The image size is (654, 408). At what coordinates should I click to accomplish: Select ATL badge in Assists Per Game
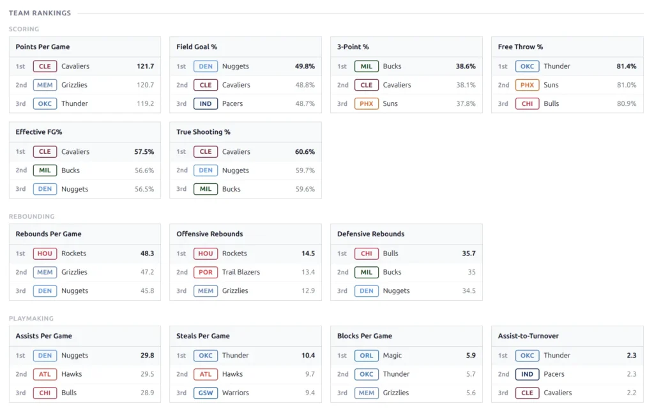pyautogui.click(x=45, y=374)
